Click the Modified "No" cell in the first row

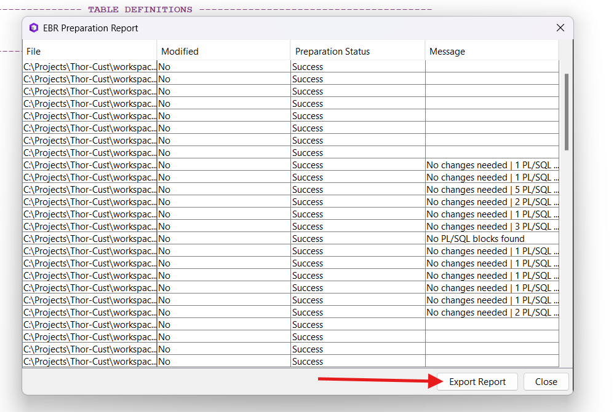[x=223, y=67]
